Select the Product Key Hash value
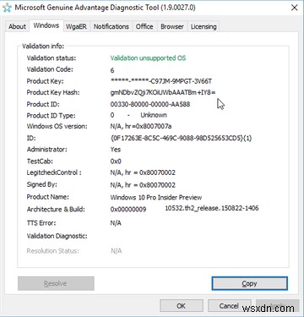This screenshot has height=317, width=304. click(x=163, y=92)
